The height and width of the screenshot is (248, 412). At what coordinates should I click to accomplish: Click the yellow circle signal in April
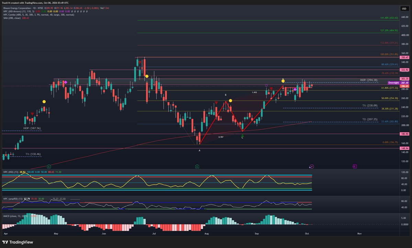point(44,102)
